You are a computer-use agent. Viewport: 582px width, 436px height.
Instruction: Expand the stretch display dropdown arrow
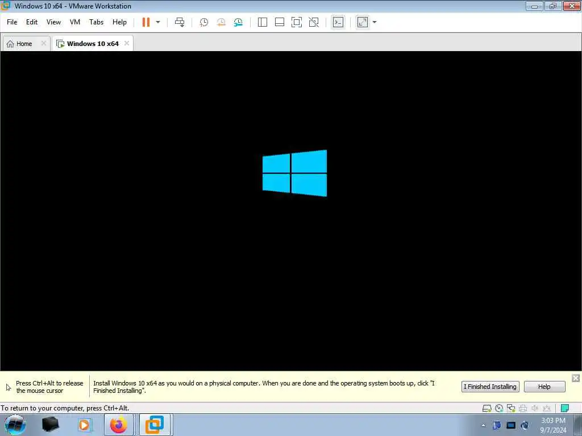(375, 22)
